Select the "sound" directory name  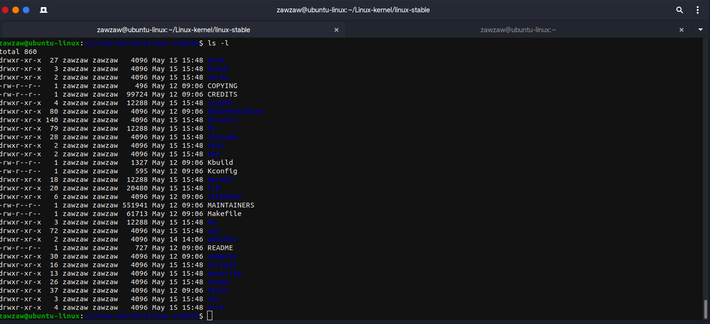point(218,282)
